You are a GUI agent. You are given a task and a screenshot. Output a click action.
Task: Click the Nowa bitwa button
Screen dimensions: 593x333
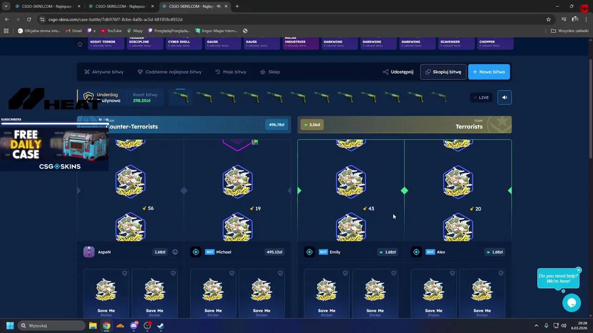pos(489,72)
